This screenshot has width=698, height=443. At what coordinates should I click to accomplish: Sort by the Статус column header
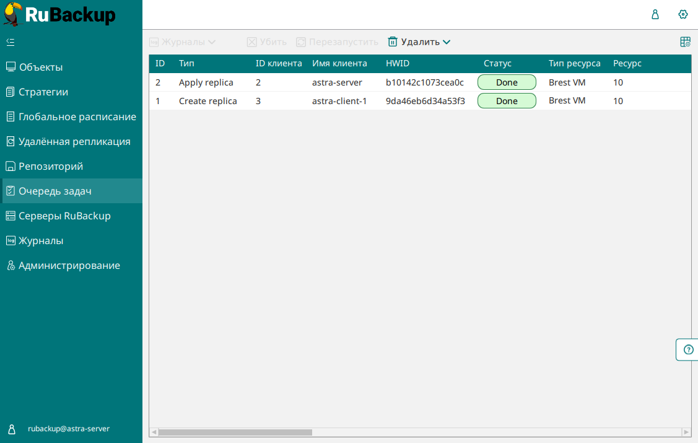click(x=497, y=63)
